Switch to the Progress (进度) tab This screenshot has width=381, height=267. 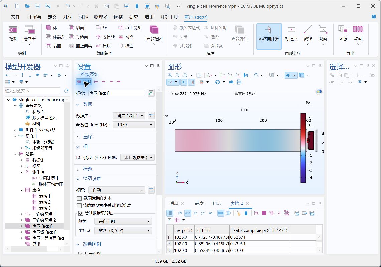click(x=199, y=203)
